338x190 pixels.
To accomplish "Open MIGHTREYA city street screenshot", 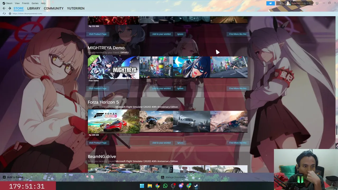I will [156, 67].
